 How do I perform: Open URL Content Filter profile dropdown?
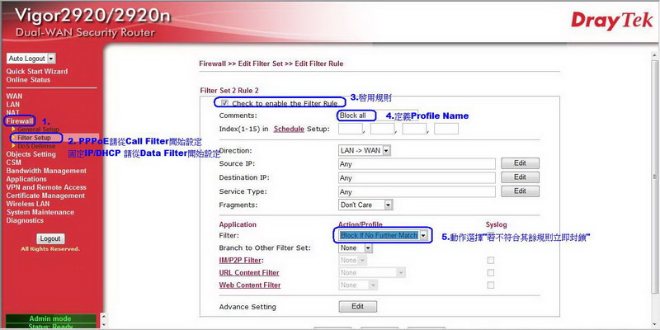[x=372, y=273]
